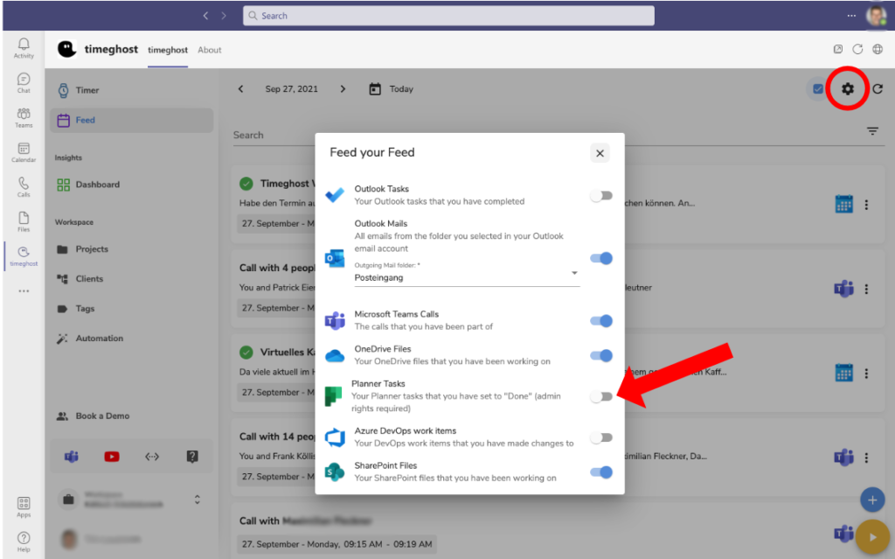This screenshot has height=559, width=895.
Task: Start the timer with the play button
Action: tap(871, 535)
